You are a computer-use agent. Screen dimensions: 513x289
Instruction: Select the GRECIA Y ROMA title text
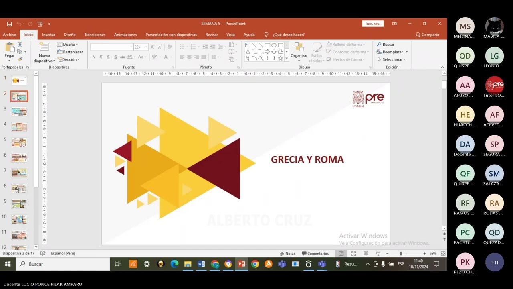(x=307, y=159)
